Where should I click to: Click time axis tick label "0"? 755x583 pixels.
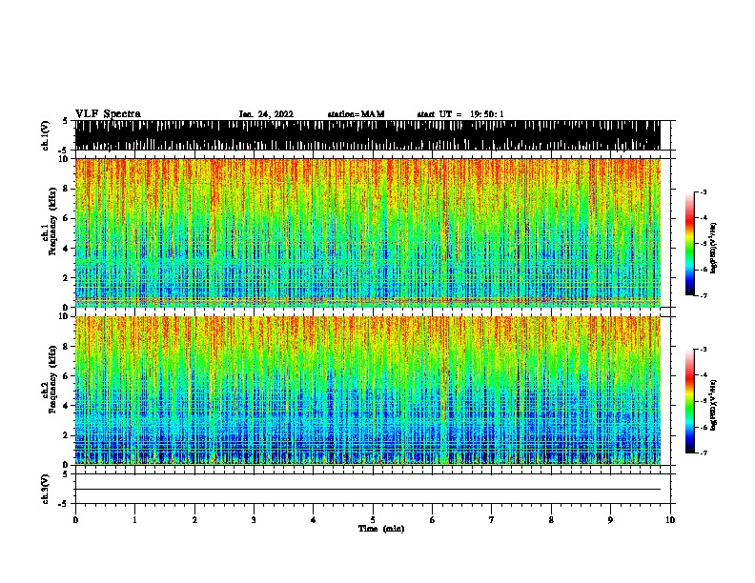[x=75, y=520]
